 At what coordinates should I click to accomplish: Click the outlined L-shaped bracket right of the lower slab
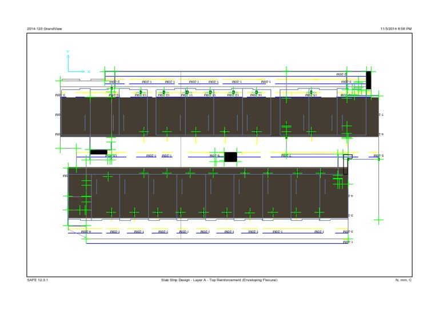point(348,164)
